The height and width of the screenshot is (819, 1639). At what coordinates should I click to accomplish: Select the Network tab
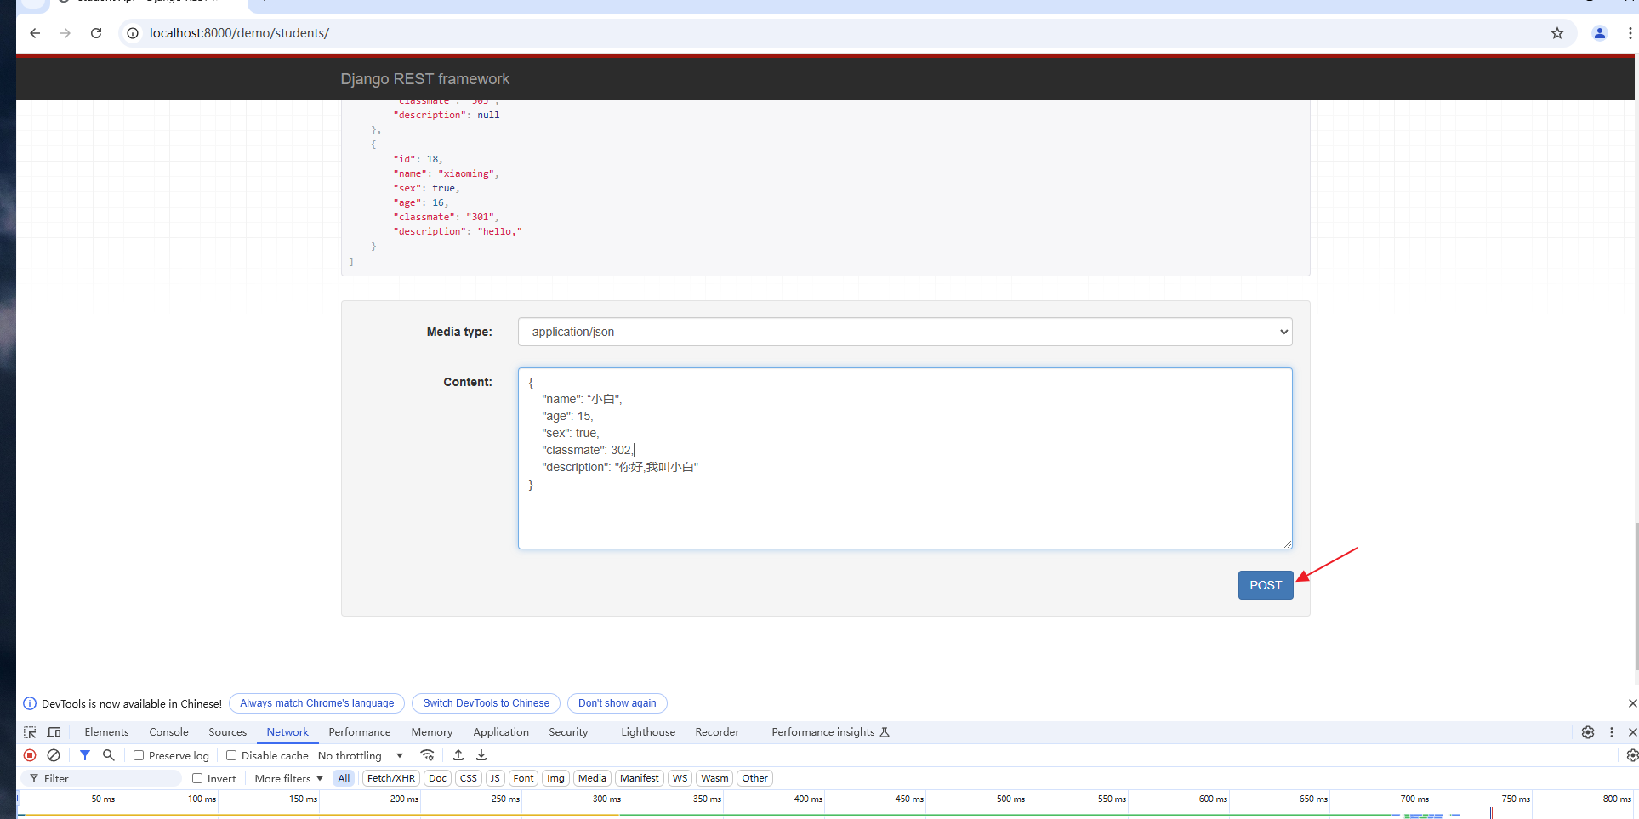287,732
